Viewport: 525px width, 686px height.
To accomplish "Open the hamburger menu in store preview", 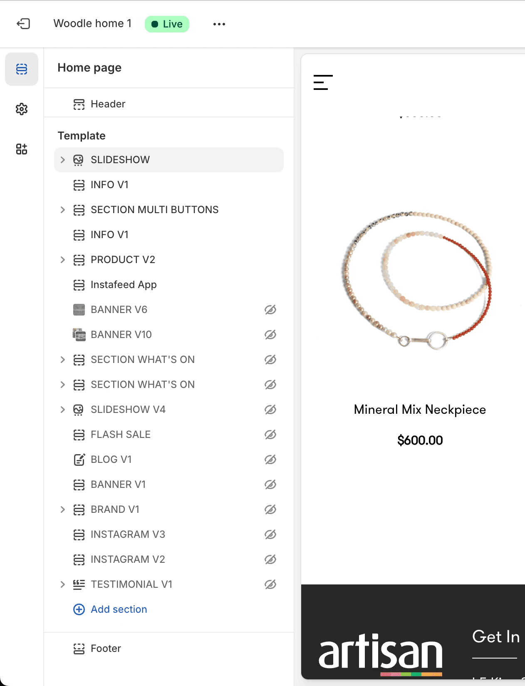I will pos(323,82).
